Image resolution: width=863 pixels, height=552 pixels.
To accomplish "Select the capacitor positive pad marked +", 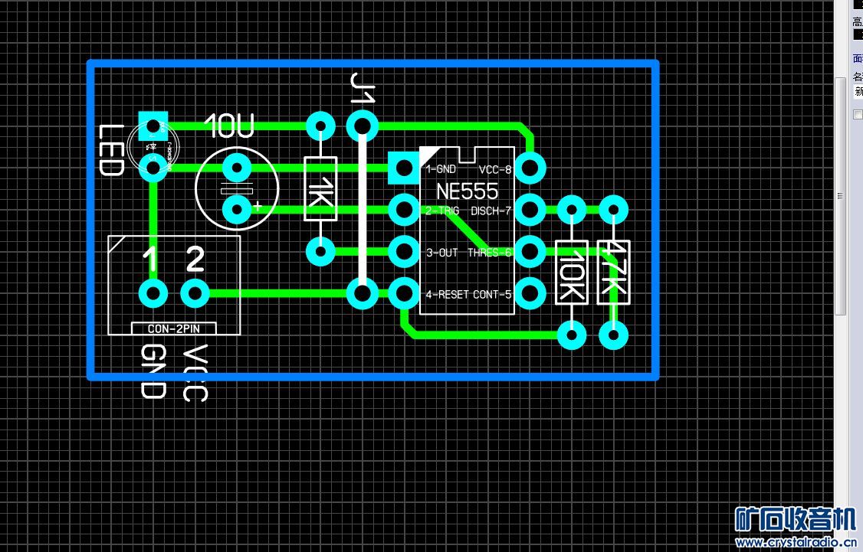I will pos(237,210).
